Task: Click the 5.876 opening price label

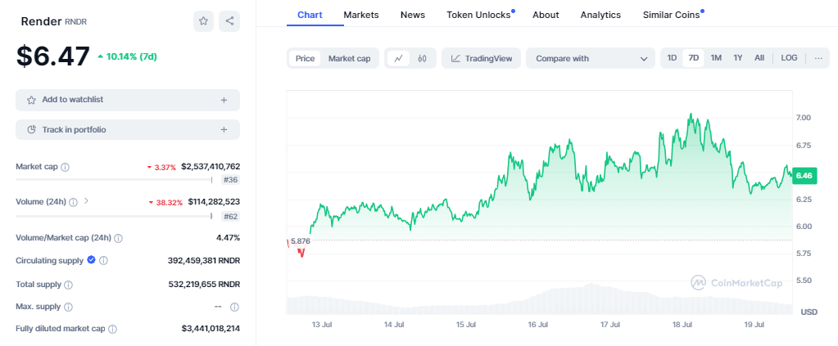Action: [x=300, y=240]
